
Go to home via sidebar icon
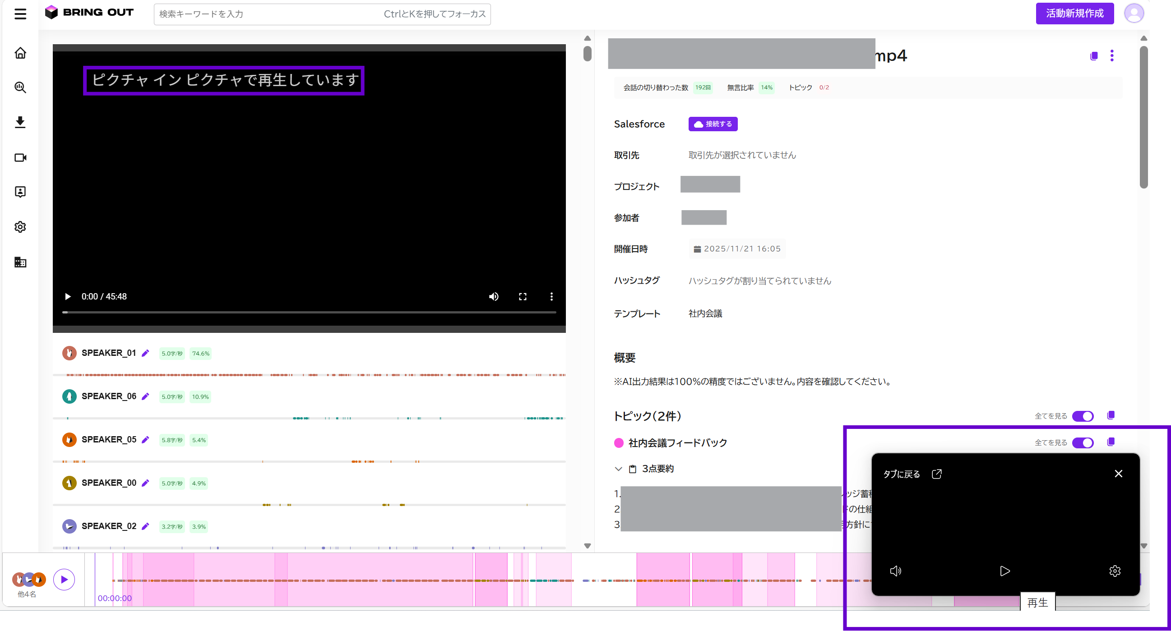[x=20, y=53]
